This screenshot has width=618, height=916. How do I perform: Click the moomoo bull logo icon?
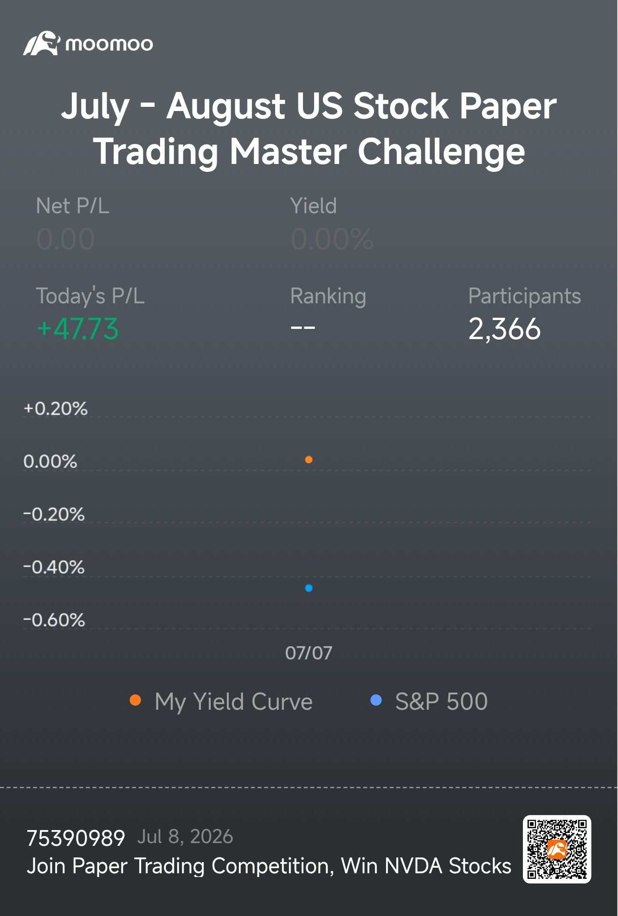(x=42, y=44)
